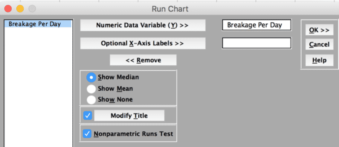Assign selection via Optional X-Axis Labels >>
The height and width of the screenshot is (147, 339).
coord(143,43)
